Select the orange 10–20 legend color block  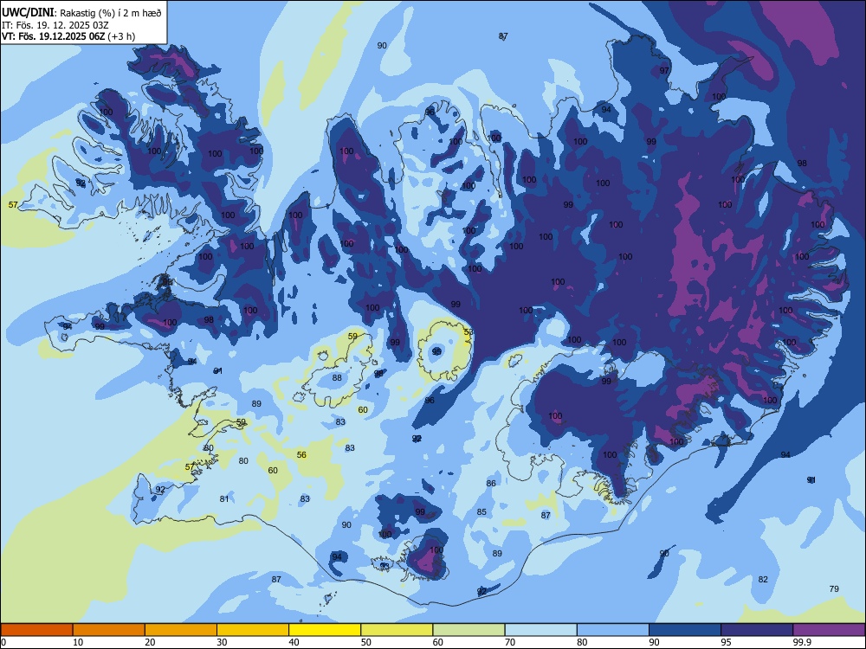pyautogui.click(x=109, y=630)
